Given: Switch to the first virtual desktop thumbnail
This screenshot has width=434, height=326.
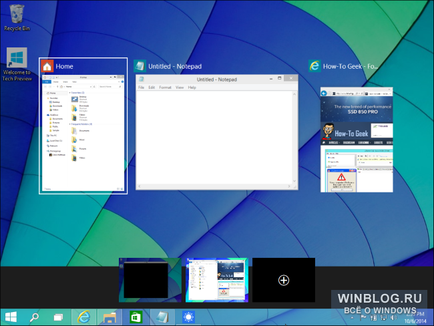Looking at the screenshot, I should click(x=150, y=280).
